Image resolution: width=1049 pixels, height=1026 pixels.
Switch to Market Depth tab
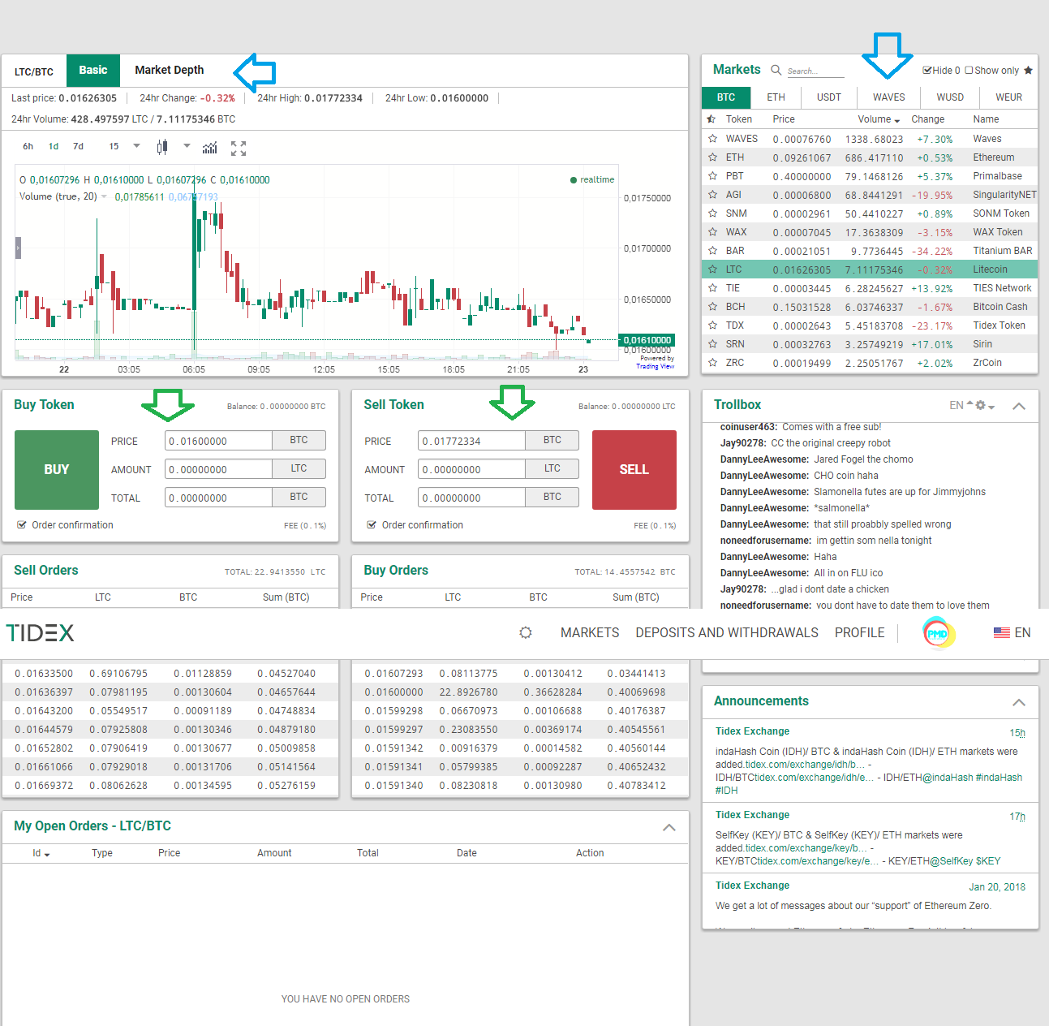click(170, 70)
